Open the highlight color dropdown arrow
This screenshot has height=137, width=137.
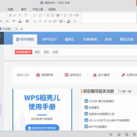pyautogui.click(x=17, y=21)
